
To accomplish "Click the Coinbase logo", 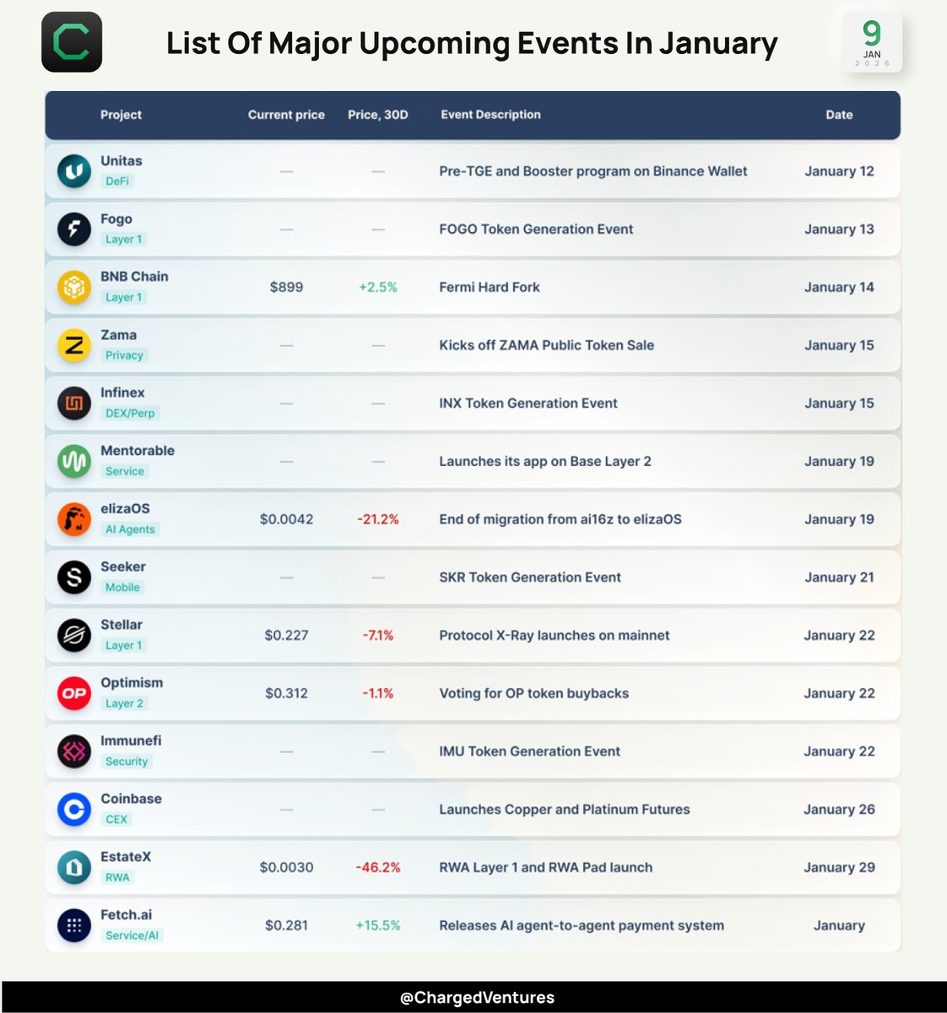I will (74, 810).
